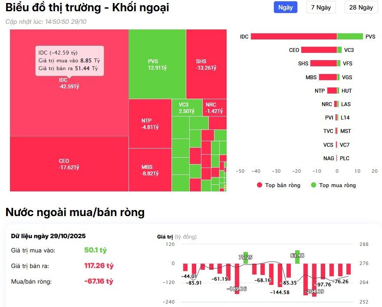
Task: Select the SHS treemap tile
Action: (205, 63)
